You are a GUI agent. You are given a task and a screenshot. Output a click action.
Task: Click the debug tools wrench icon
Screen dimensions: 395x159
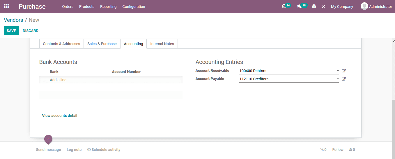(x=323, y=6)
